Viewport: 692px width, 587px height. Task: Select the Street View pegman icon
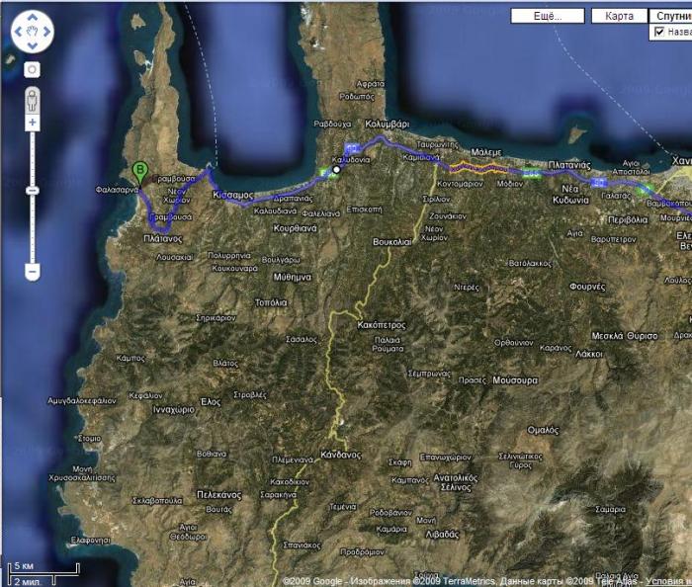32,100
